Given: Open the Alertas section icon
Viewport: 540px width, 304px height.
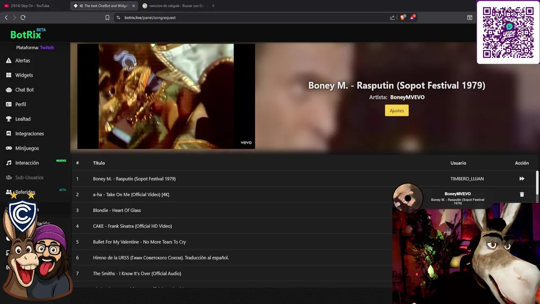Looking at the screenshot, I should click(8, 60).
